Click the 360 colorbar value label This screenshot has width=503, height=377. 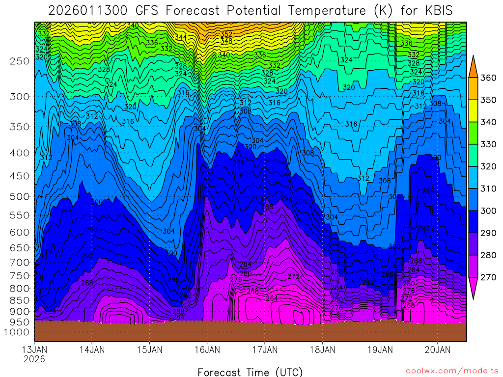(488, 78)
